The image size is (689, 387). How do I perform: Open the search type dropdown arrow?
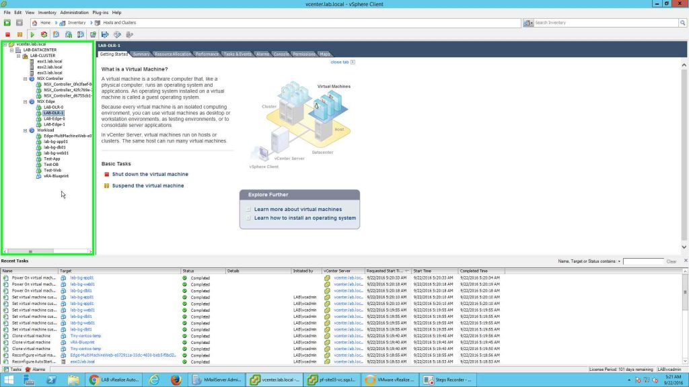[x=532, y=23]
